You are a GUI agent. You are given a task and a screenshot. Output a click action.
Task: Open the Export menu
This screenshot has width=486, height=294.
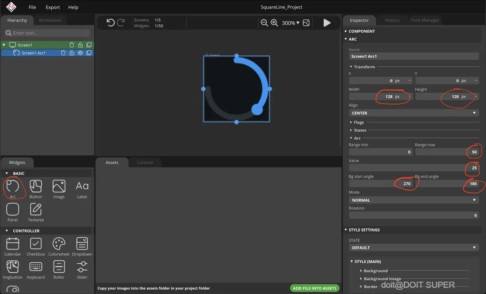click(x=53, y=8)
